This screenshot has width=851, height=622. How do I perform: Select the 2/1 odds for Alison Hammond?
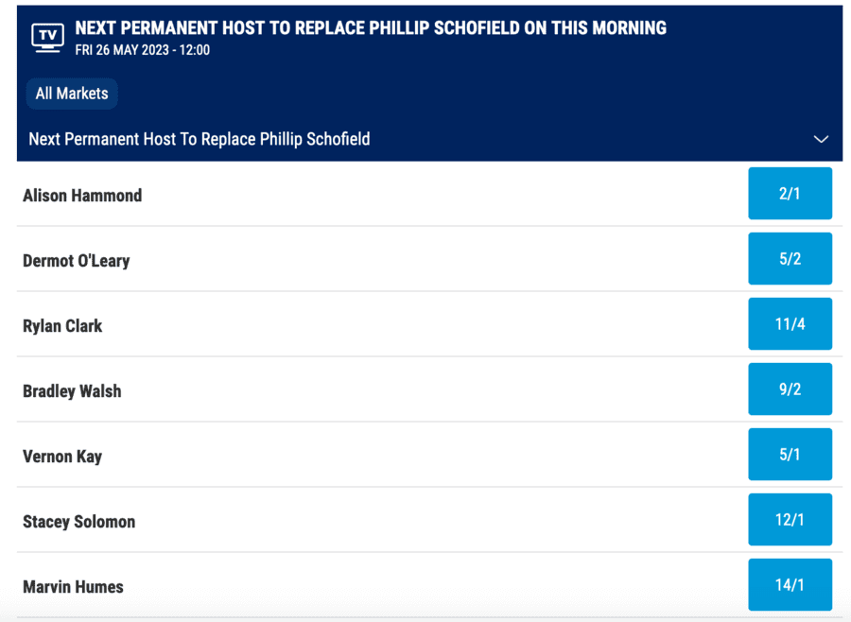click(790, 193)
